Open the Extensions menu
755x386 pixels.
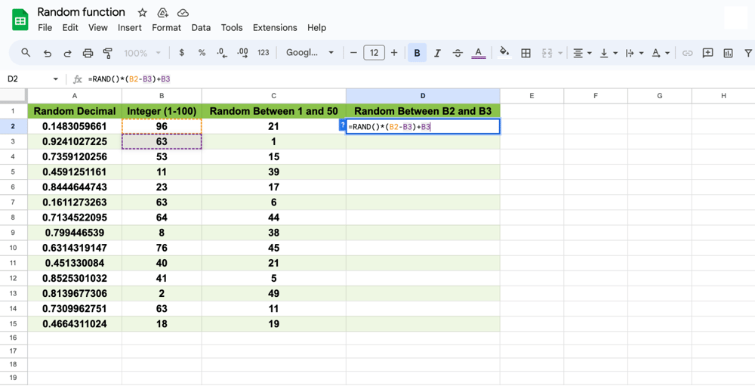[275, 27]
